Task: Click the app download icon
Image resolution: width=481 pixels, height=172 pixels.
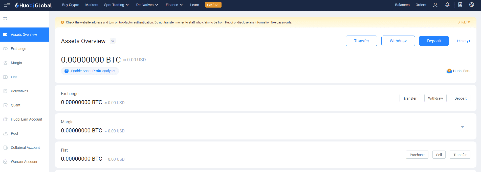Action: (x=460, y=5)
